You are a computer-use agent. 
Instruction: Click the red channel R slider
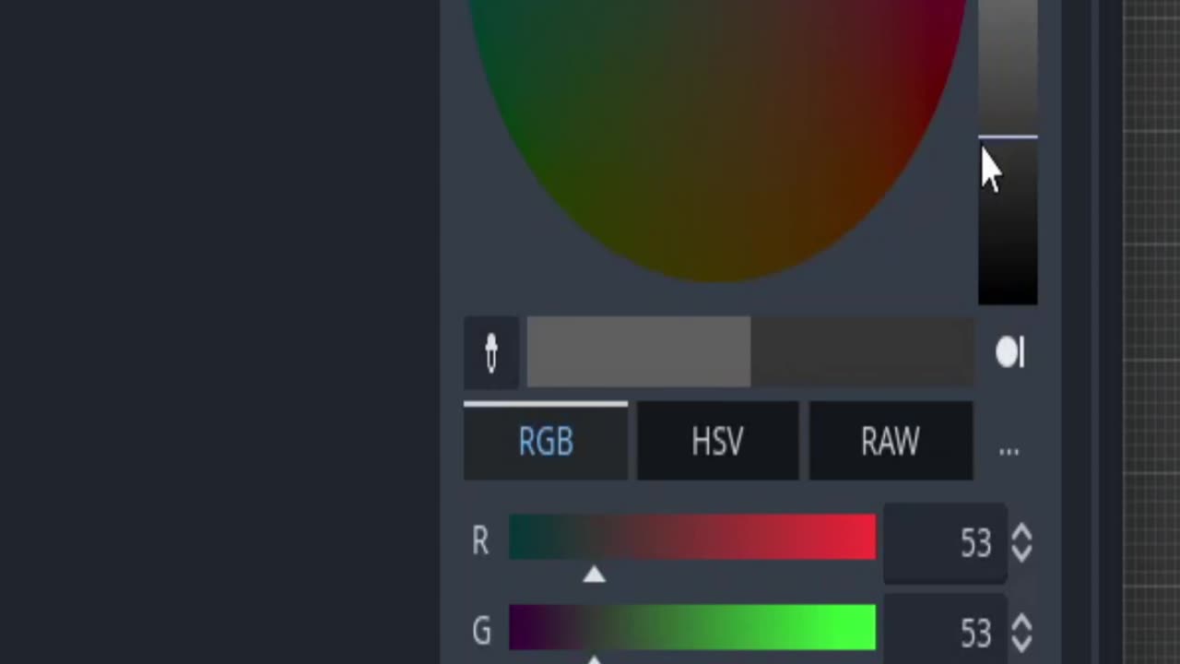(x=692, y=538)
